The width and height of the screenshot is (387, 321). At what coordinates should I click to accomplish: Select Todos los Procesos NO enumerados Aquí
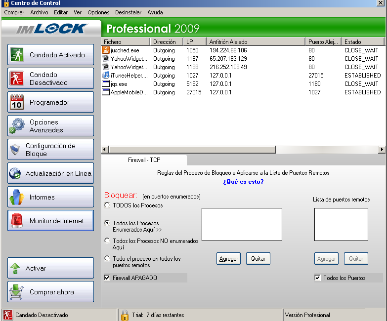click(x=107, y=241)
